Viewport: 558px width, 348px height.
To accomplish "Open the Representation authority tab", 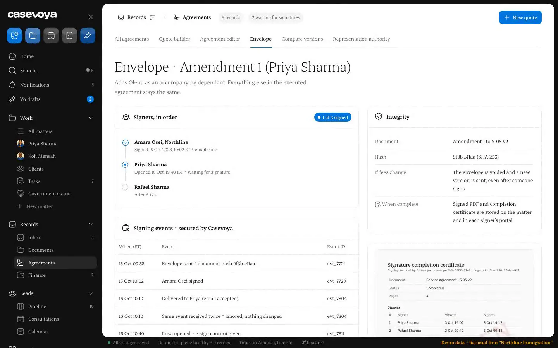I will click(x=362, y=39).
